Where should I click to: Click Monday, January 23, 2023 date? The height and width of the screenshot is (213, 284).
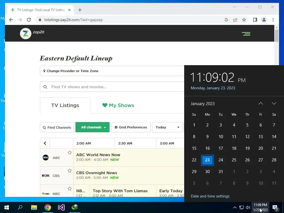(213, 88)
